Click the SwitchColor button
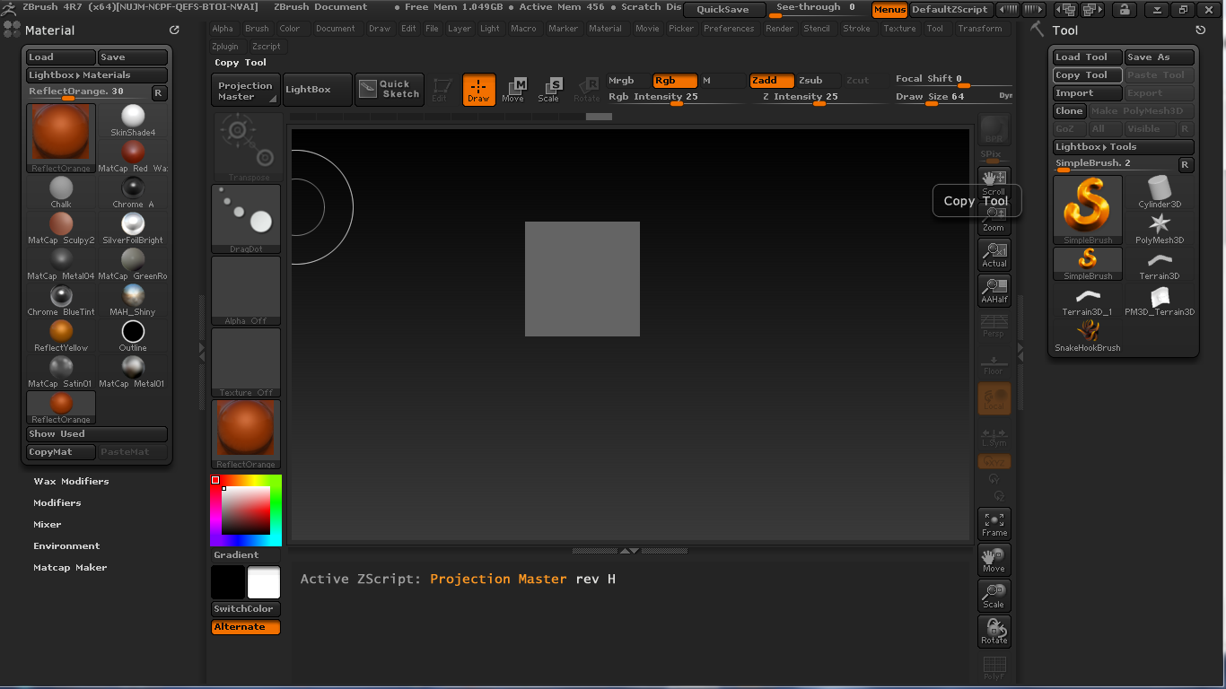This screenshot has width=1226, height=689. pyautogui.click(x=246, y=609)
